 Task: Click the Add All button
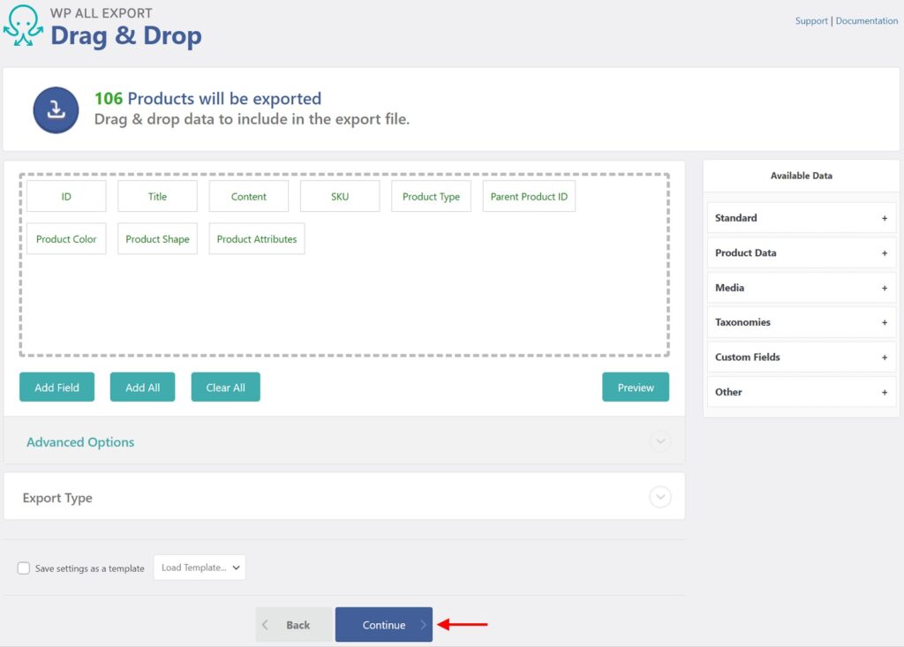142,387
